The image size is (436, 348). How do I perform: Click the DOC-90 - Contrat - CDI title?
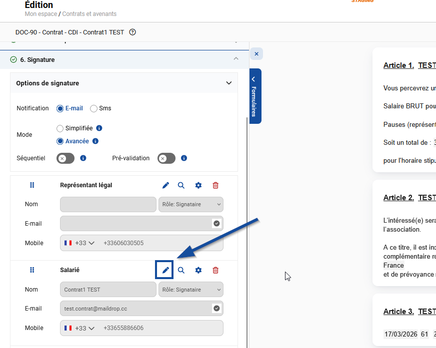pos(69,32)
